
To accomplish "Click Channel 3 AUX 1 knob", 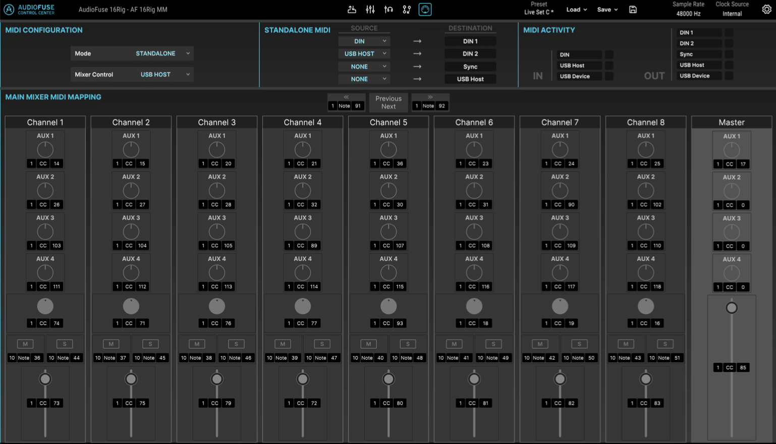I will tap(217, 149).
